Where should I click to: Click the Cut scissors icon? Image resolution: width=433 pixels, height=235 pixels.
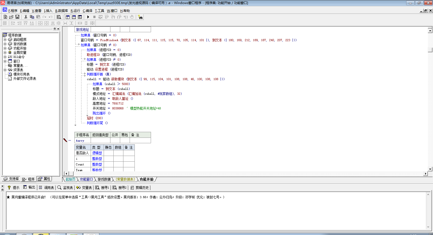point(26,17)
